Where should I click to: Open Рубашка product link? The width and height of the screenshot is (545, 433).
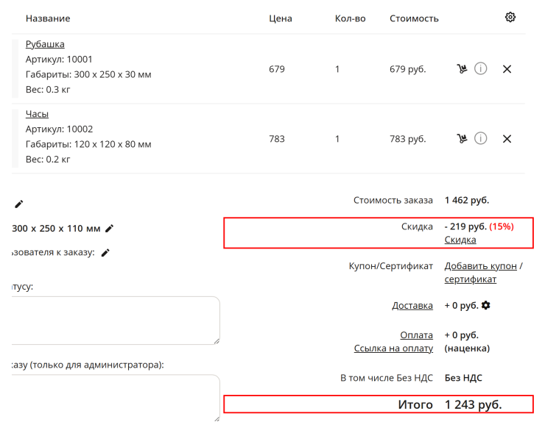pos(45,44)
